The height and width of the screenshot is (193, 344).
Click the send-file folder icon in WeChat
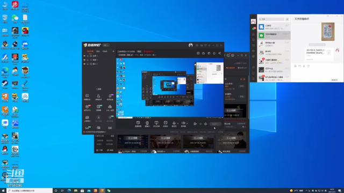coord(300,66)
